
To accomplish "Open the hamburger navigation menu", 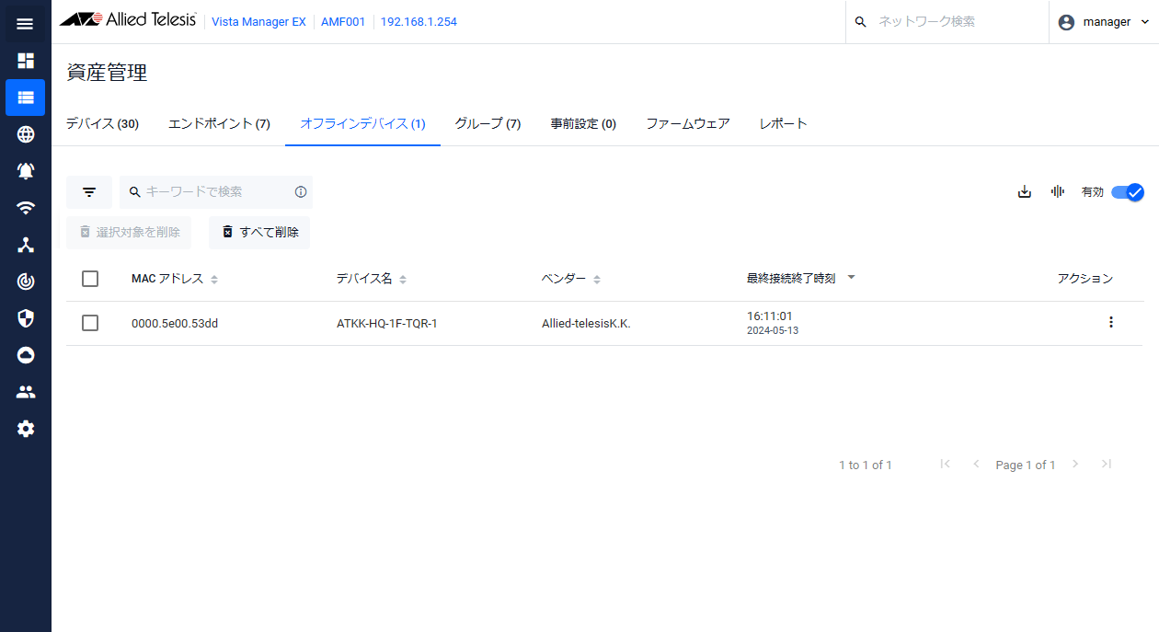I will [x=26, y=24].
